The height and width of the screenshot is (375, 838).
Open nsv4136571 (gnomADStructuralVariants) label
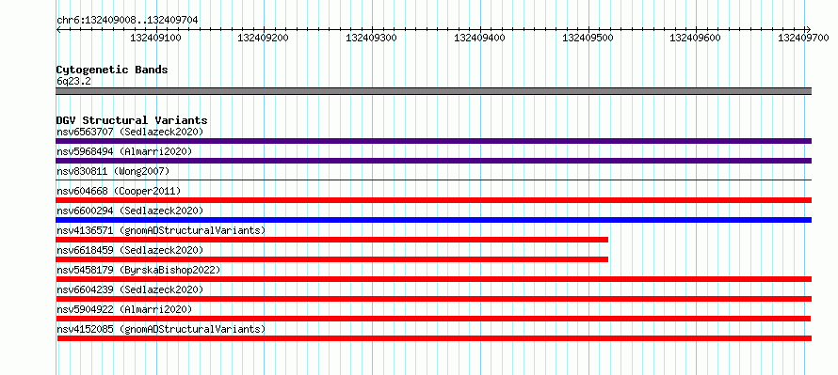(x=161, y=230)
